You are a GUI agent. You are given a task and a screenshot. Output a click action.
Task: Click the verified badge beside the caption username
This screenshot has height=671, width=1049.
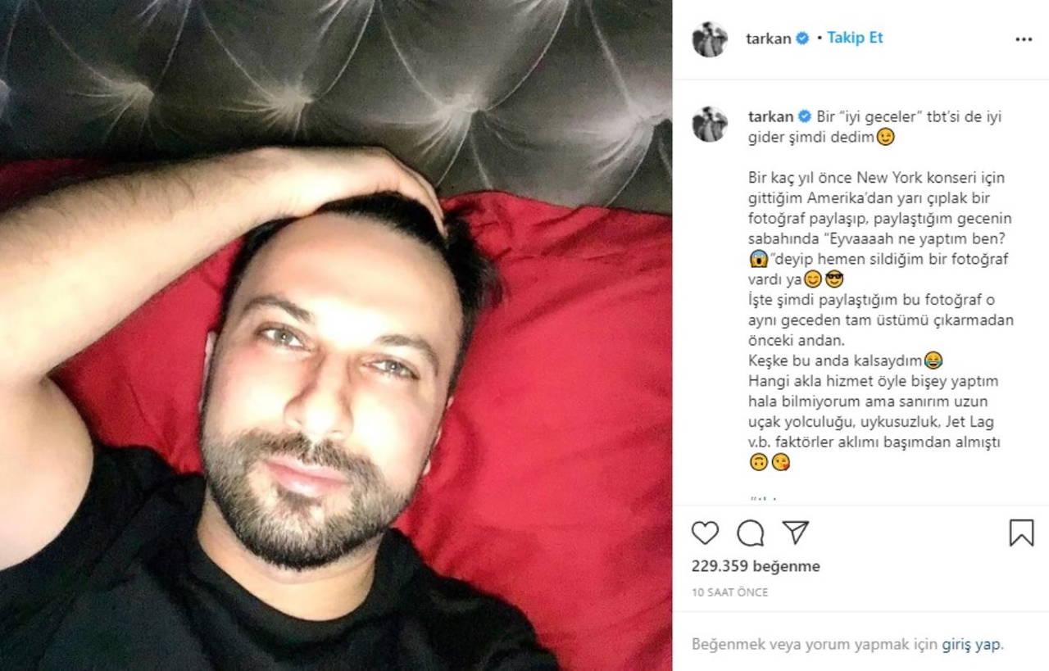click(x=805, y=116)
